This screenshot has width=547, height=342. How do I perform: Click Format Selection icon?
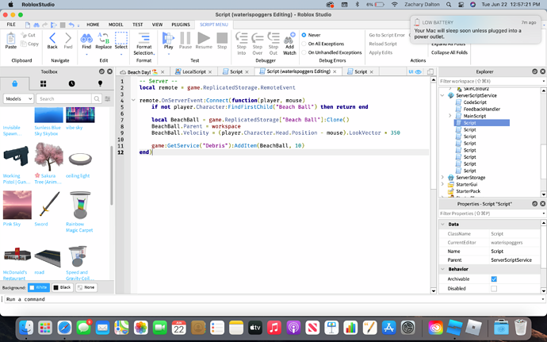(143, 38)
